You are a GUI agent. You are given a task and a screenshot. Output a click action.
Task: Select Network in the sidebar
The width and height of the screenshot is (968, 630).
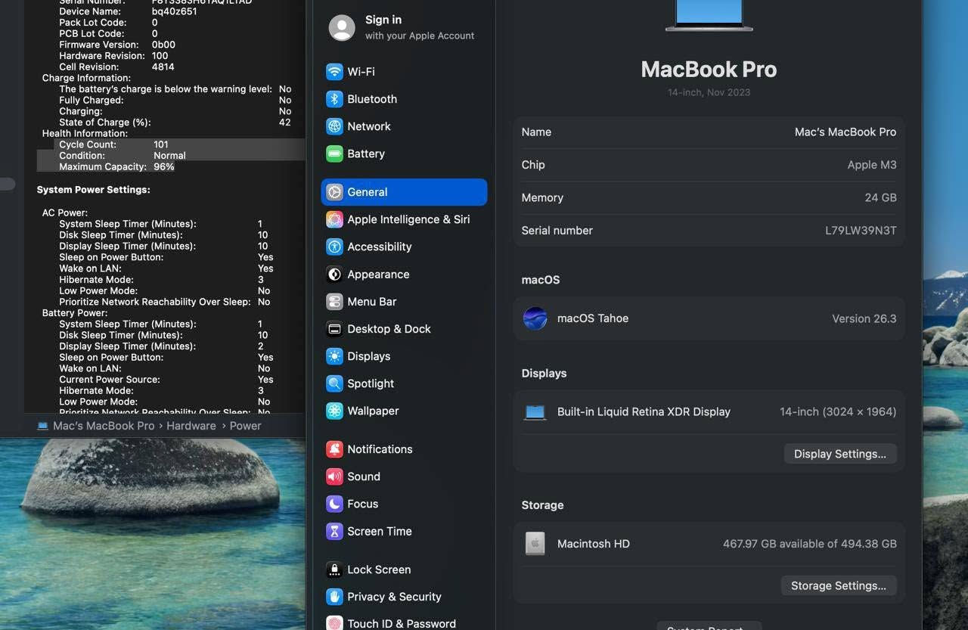(x=404, y=126)
